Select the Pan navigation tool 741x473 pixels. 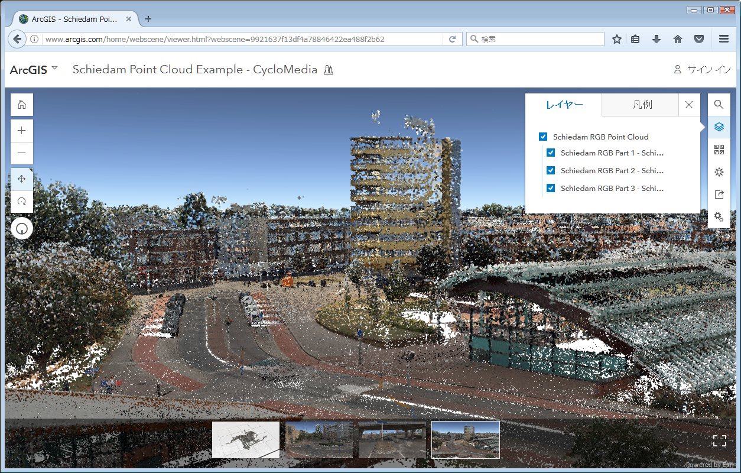point(22,179)
